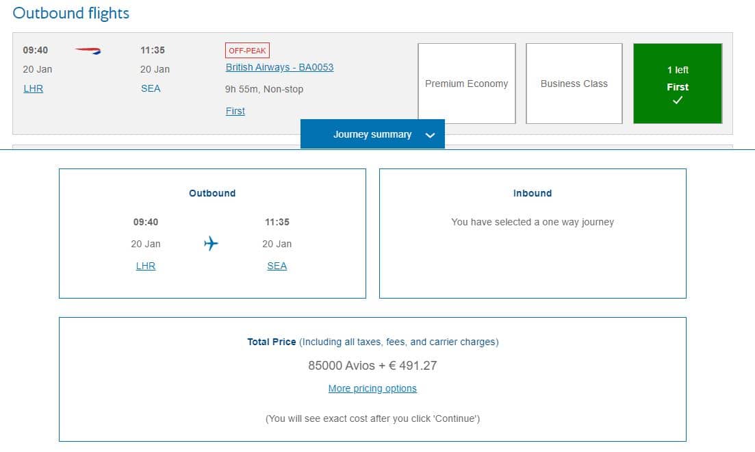Select the Business Class cabin option
The image size is (755, 452).
(x=574, y=84)
